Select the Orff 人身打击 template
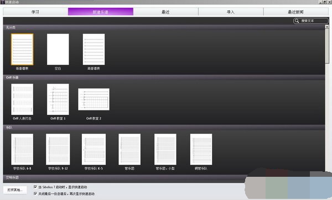Viewport: 332px width, 200px height. pos(22,99)
